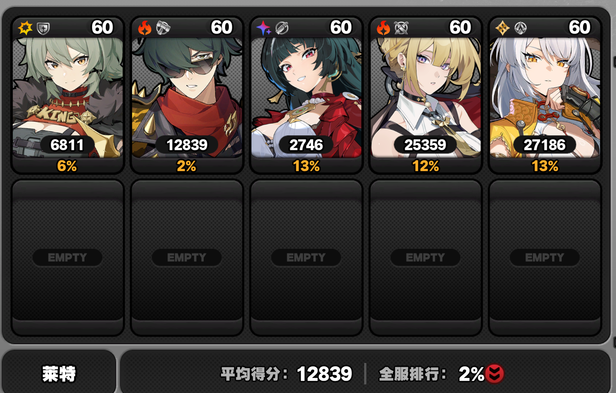Click the yellow burst element icon on first card
Screen dimensions: 616x393
25,28
